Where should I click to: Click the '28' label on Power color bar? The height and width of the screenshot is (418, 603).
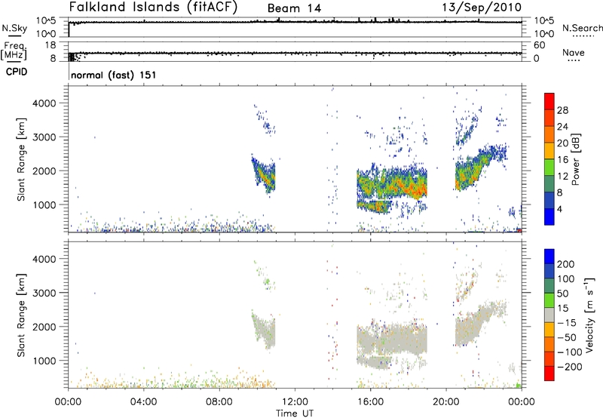pos(562,110)
